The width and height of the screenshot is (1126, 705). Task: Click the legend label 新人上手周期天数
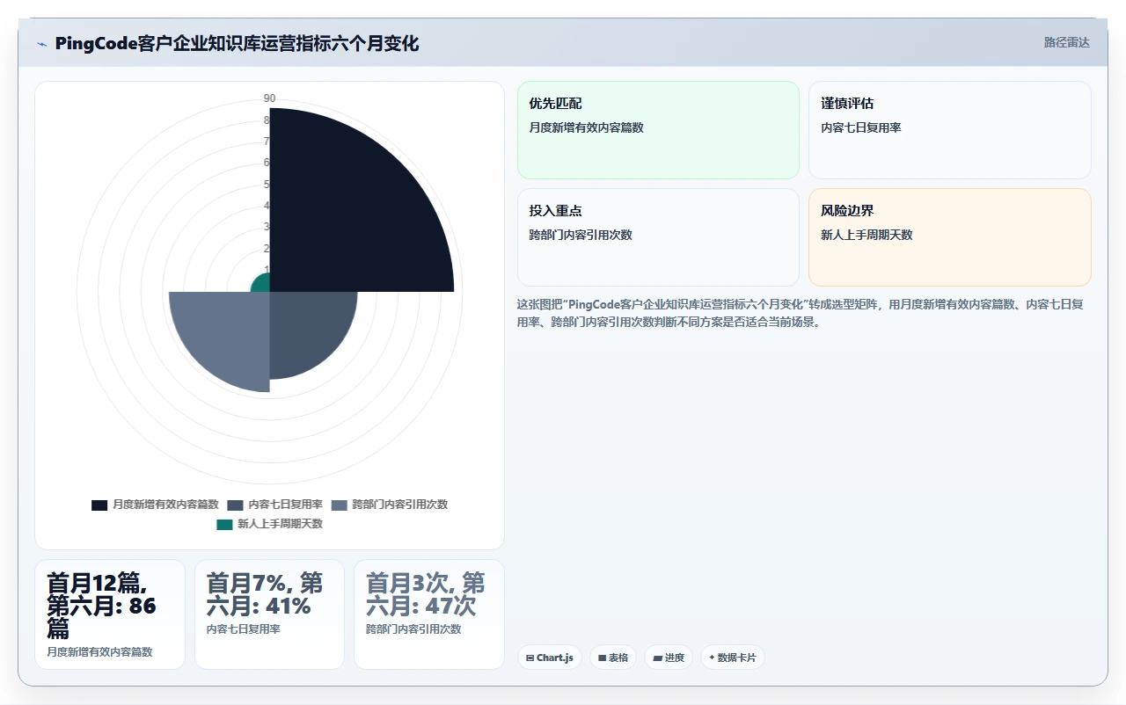pos(280,524)
